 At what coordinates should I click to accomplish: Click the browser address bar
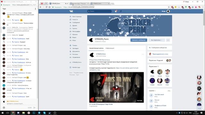(111, 7)
